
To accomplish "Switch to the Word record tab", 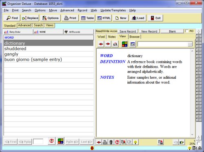I will (x=101, y=37).
